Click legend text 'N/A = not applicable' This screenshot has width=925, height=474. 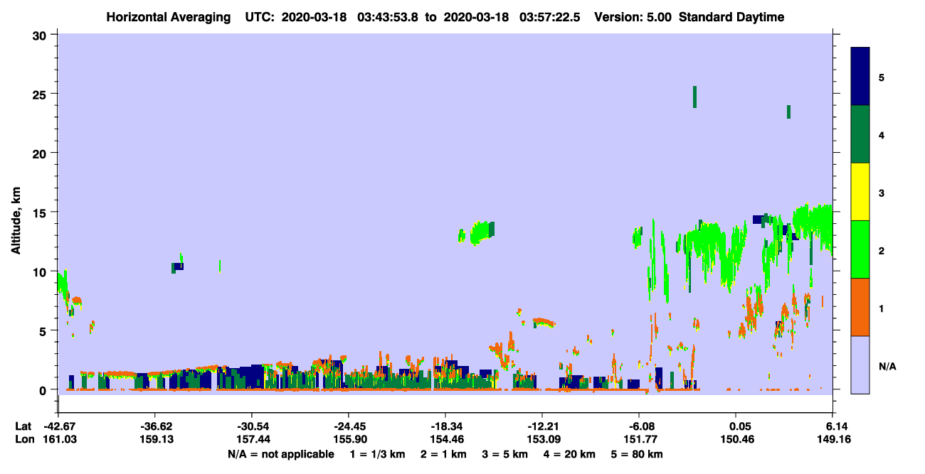click(281, 454)
